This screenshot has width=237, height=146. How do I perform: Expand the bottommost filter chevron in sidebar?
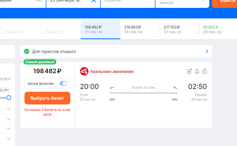pyautogui.click(x=9, y=138)
